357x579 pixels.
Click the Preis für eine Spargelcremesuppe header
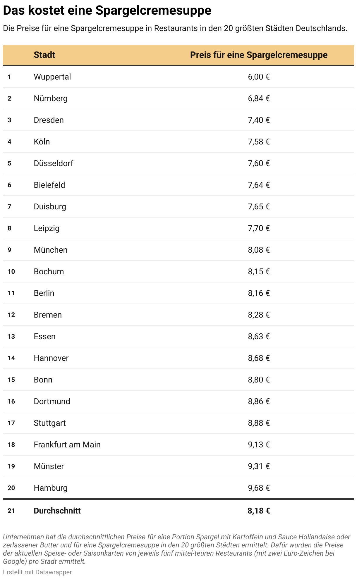(x=259, y=55)
